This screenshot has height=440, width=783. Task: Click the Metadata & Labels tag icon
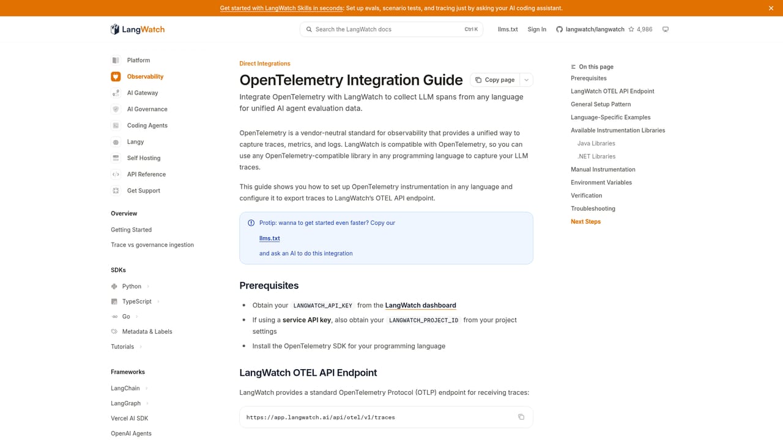click(114, 331)
